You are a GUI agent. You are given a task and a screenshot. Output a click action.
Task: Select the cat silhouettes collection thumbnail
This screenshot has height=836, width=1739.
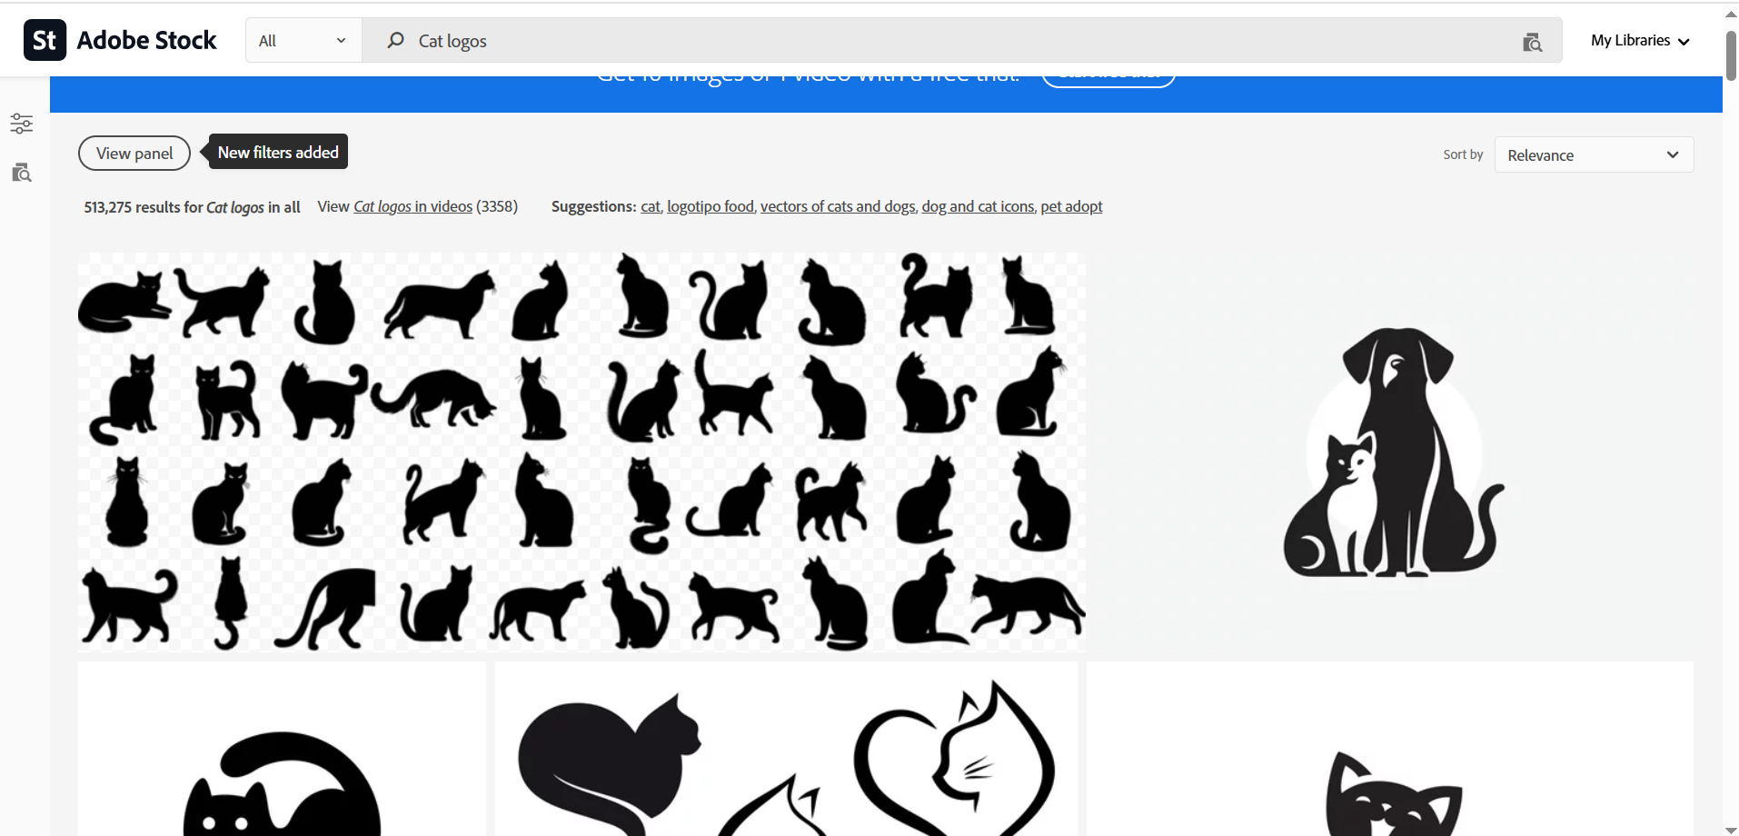pos(581,452)
